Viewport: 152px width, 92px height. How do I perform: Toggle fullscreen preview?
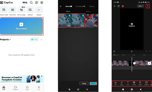pyautogui.click(x=114, y=52)
